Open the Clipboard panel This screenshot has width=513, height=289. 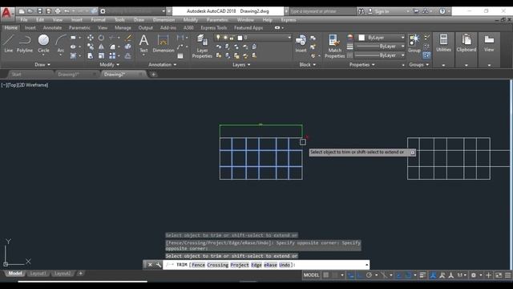pyautogui.click(x=467, y=43)
